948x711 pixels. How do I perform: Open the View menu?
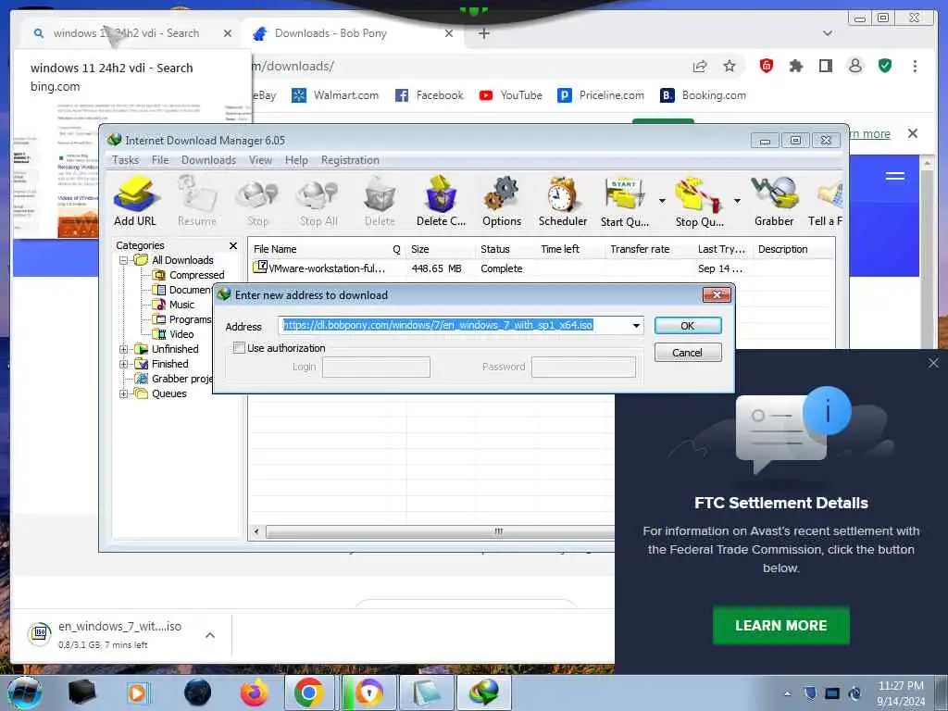[260, 160]
